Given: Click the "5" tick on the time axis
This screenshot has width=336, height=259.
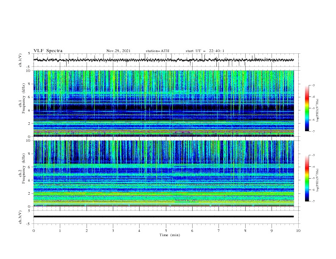Looking at the screenshot, I should point(166,231).
